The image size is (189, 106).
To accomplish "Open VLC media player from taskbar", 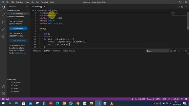I will [x=112, y=103].
